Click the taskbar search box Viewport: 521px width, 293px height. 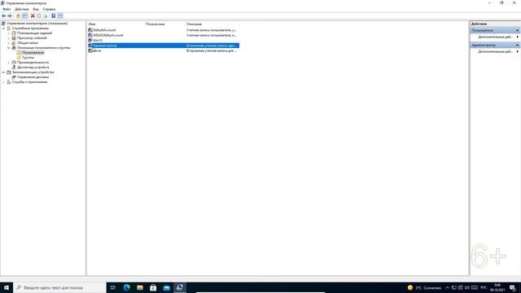point(59,287)
